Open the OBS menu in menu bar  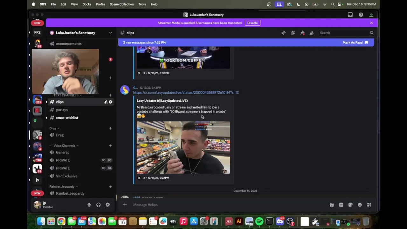point(43,4)
